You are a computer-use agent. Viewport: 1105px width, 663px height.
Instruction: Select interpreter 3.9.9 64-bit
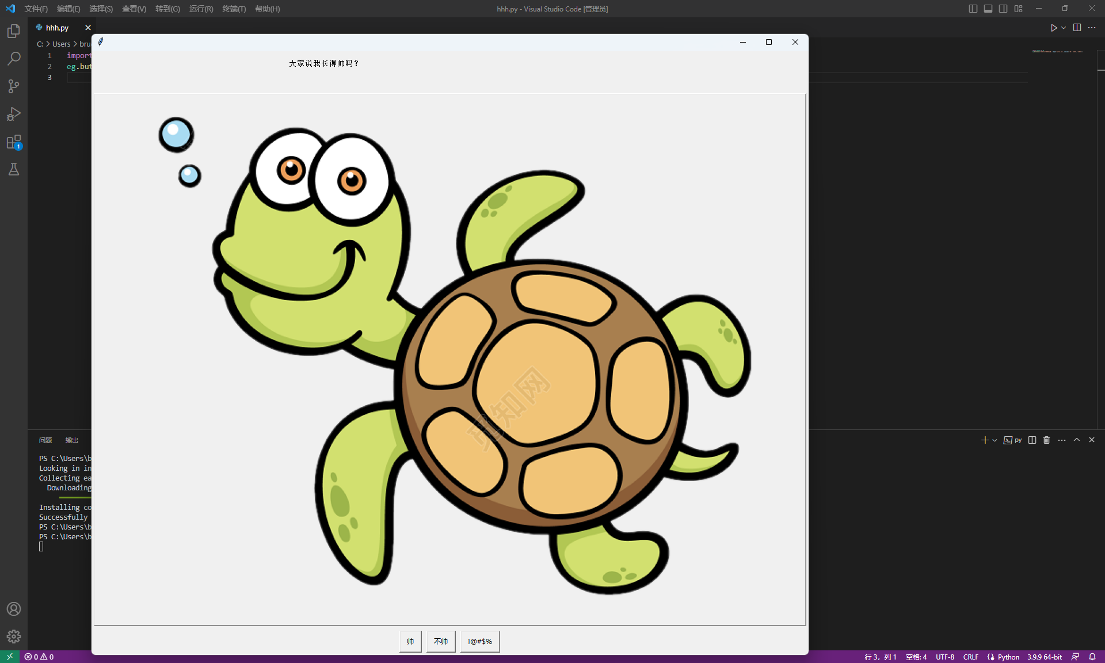[1045, 657]
